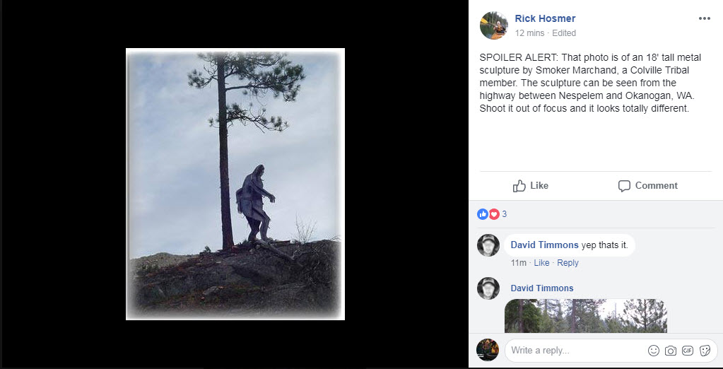This screenshot has height=369, width=723.
Task: Like David Timmons' 'yep thats it' comment
Action: tap(541, 263)
